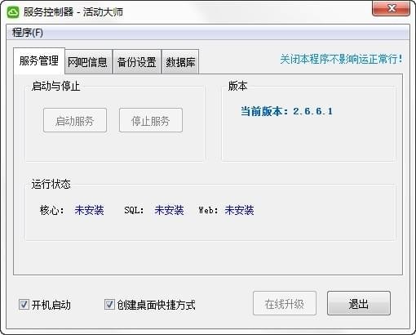Click the 核心 status value 未安装
Viewport: 416px width, 335px height.
[89, 210]
